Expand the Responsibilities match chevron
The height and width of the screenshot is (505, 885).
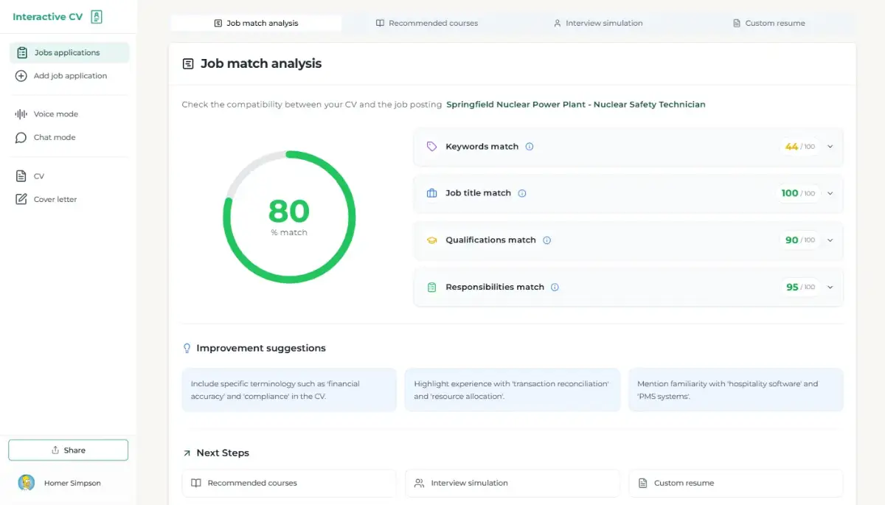point(830,288)
